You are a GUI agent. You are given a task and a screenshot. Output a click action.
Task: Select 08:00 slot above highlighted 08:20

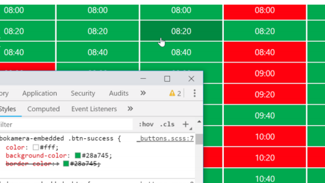pyautogui.click(x=181, y=12)
